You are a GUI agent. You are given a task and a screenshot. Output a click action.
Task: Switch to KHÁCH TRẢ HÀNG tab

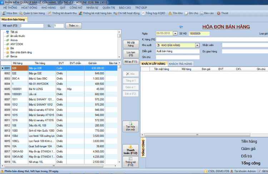tap(180, 64)
